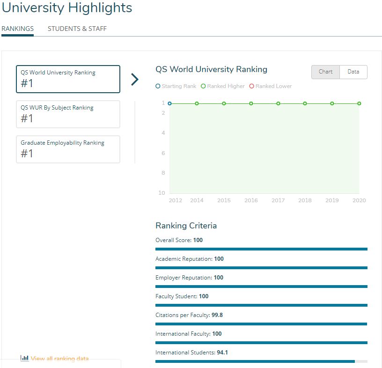
Task: Click the right chevron arrow beside ranking cards
Action: click(135, 80)
